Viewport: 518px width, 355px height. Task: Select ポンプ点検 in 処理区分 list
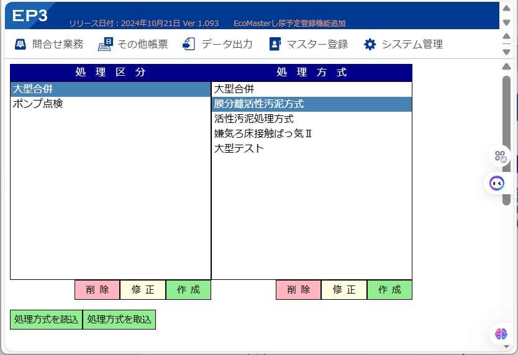(x=111, y=104)
